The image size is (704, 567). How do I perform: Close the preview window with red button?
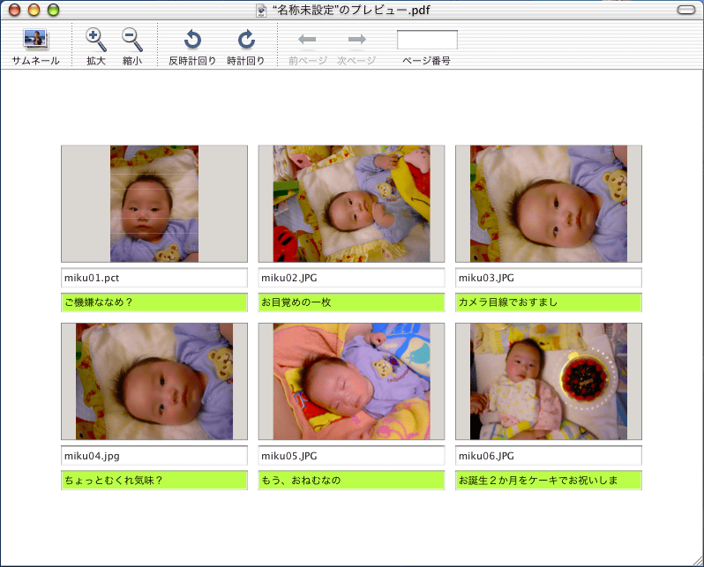(x=14, y=10)
